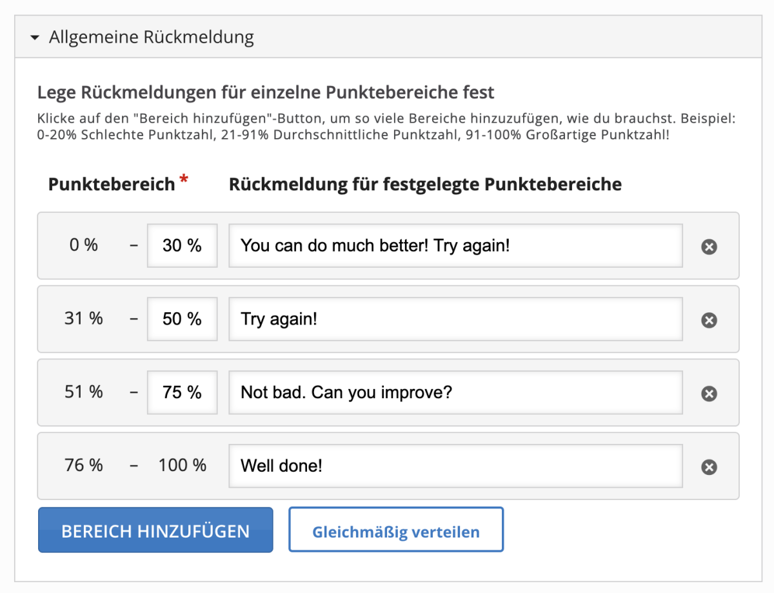Click the 76 % lower bound label
The width and height of the screenshot is (774, 593).
point(84,465)
